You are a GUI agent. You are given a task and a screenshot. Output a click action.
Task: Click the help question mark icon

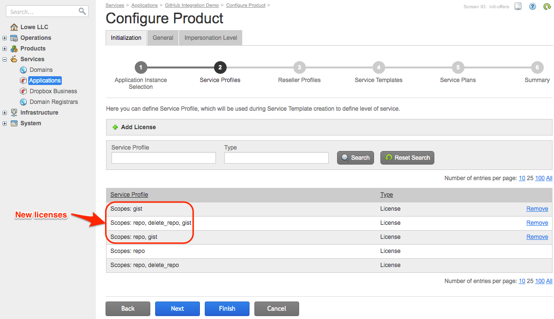(x=533, y=6)
